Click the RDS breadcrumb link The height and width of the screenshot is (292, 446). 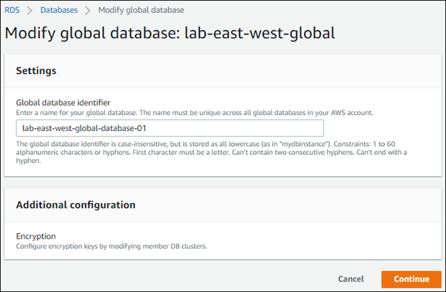click(12, 10)
